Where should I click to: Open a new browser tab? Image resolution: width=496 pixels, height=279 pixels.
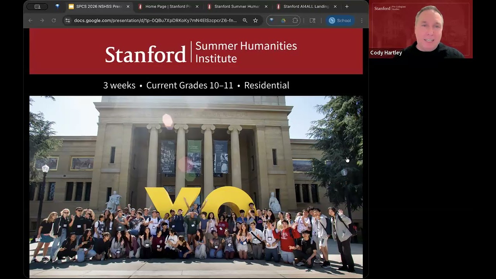pyautogui.click(x=347, y=7)
